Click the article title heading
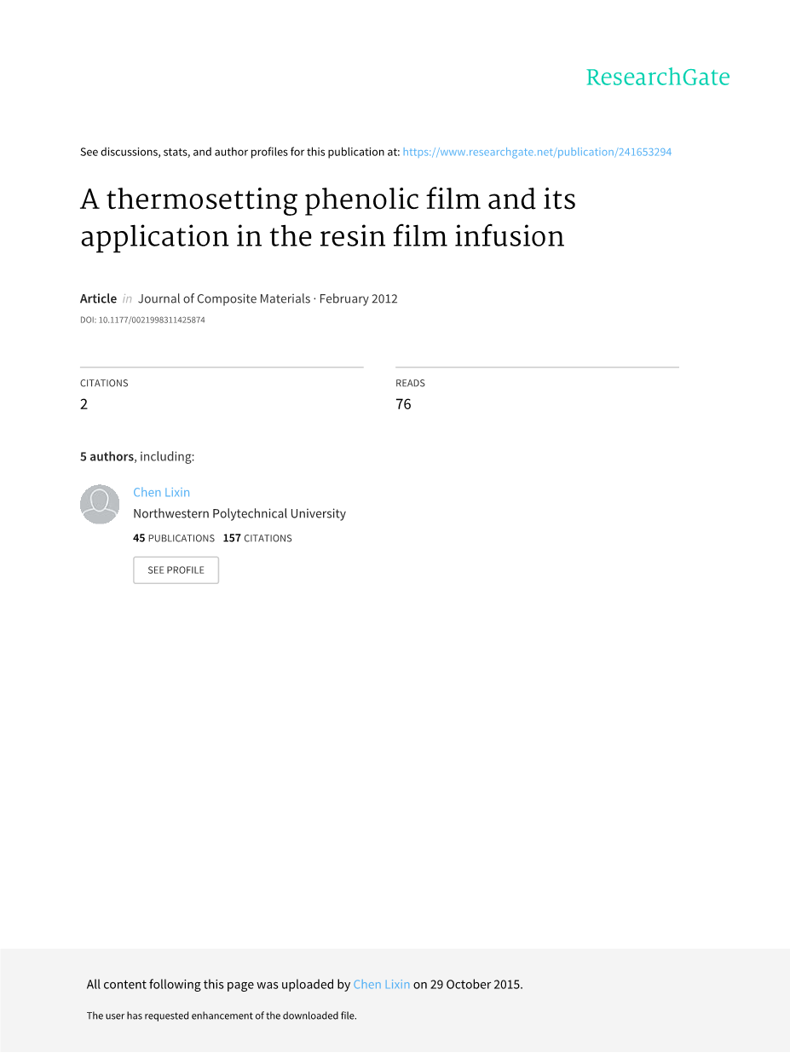 [328, 217]
